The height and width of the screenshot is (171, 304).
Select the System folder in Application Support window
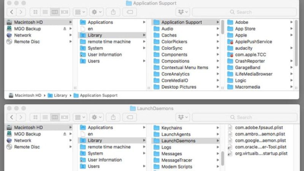coord(112,48)
